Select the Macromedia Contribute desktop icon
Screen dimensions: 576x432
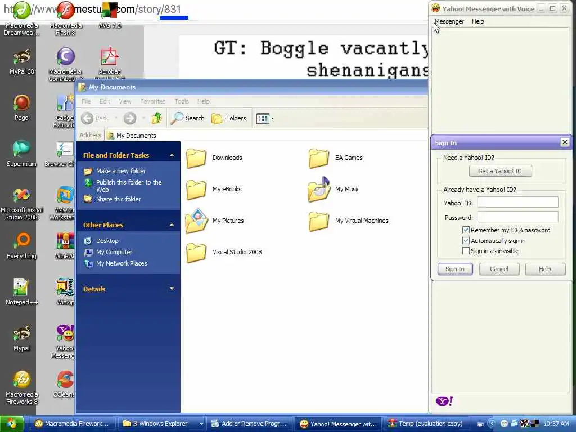[65, 64]
